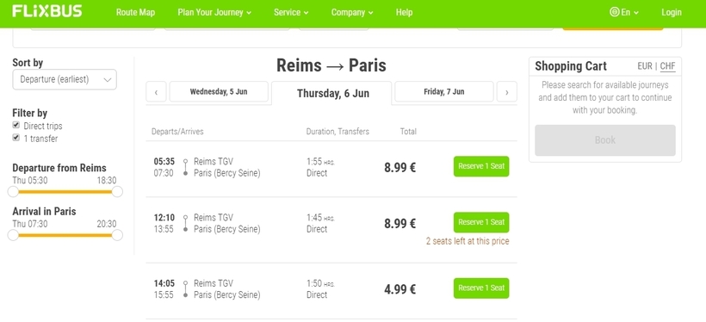This screenshot has width=706, height=322.
Task: Click route line icon of 05:35 trip
Action: tap(185, 167)
